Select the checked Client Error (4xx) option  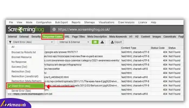point(25,86)
